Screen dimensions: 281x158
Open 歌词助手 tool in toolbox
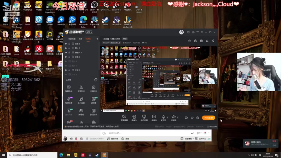coord(93,112)
